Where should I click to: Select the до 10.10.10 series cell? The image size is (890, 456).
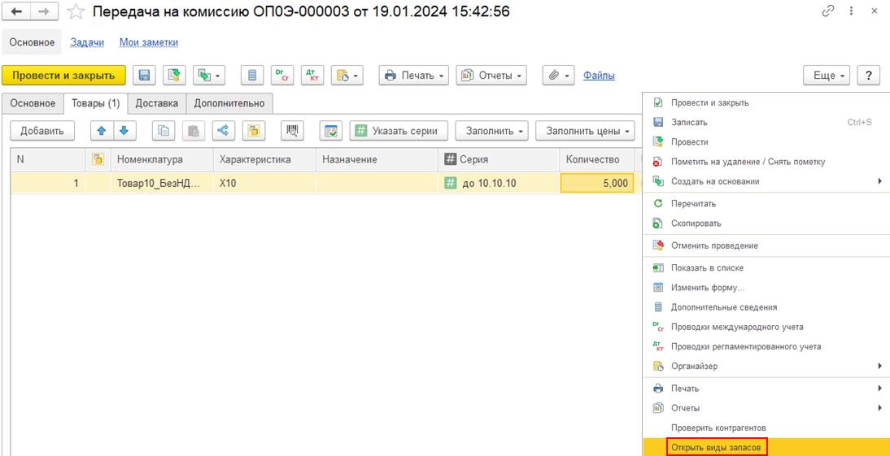[x=499, y=183]
